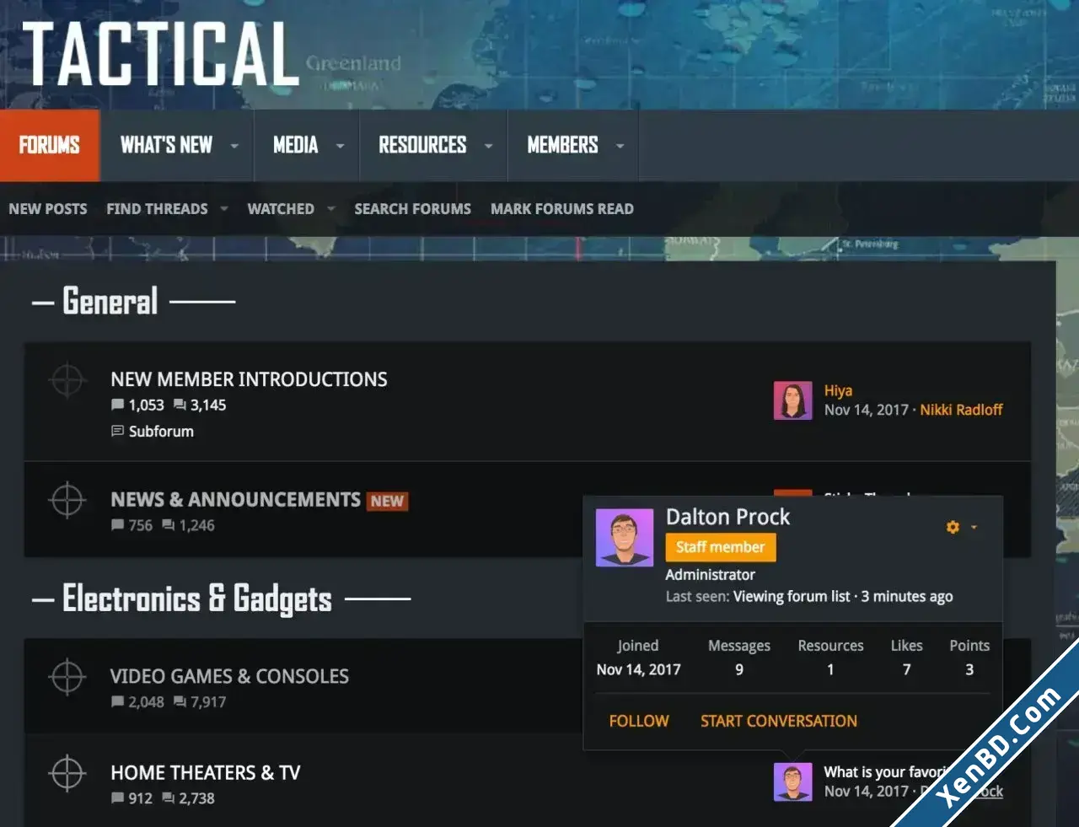
Task: Click the TACTICAL site logo
Action: click(160, 53)
